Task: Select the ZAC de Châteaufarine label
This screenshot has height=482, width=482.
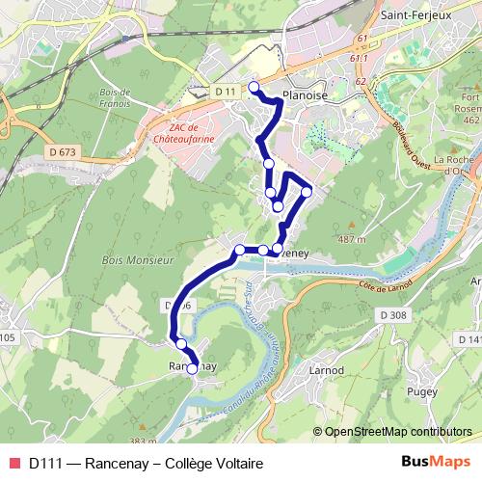Action: 184,133
